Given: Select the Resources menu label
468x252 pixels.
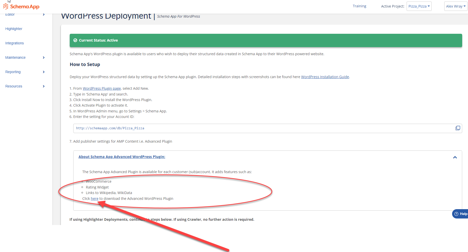Looking at the screenshot, I should click(x=14, y=86).
